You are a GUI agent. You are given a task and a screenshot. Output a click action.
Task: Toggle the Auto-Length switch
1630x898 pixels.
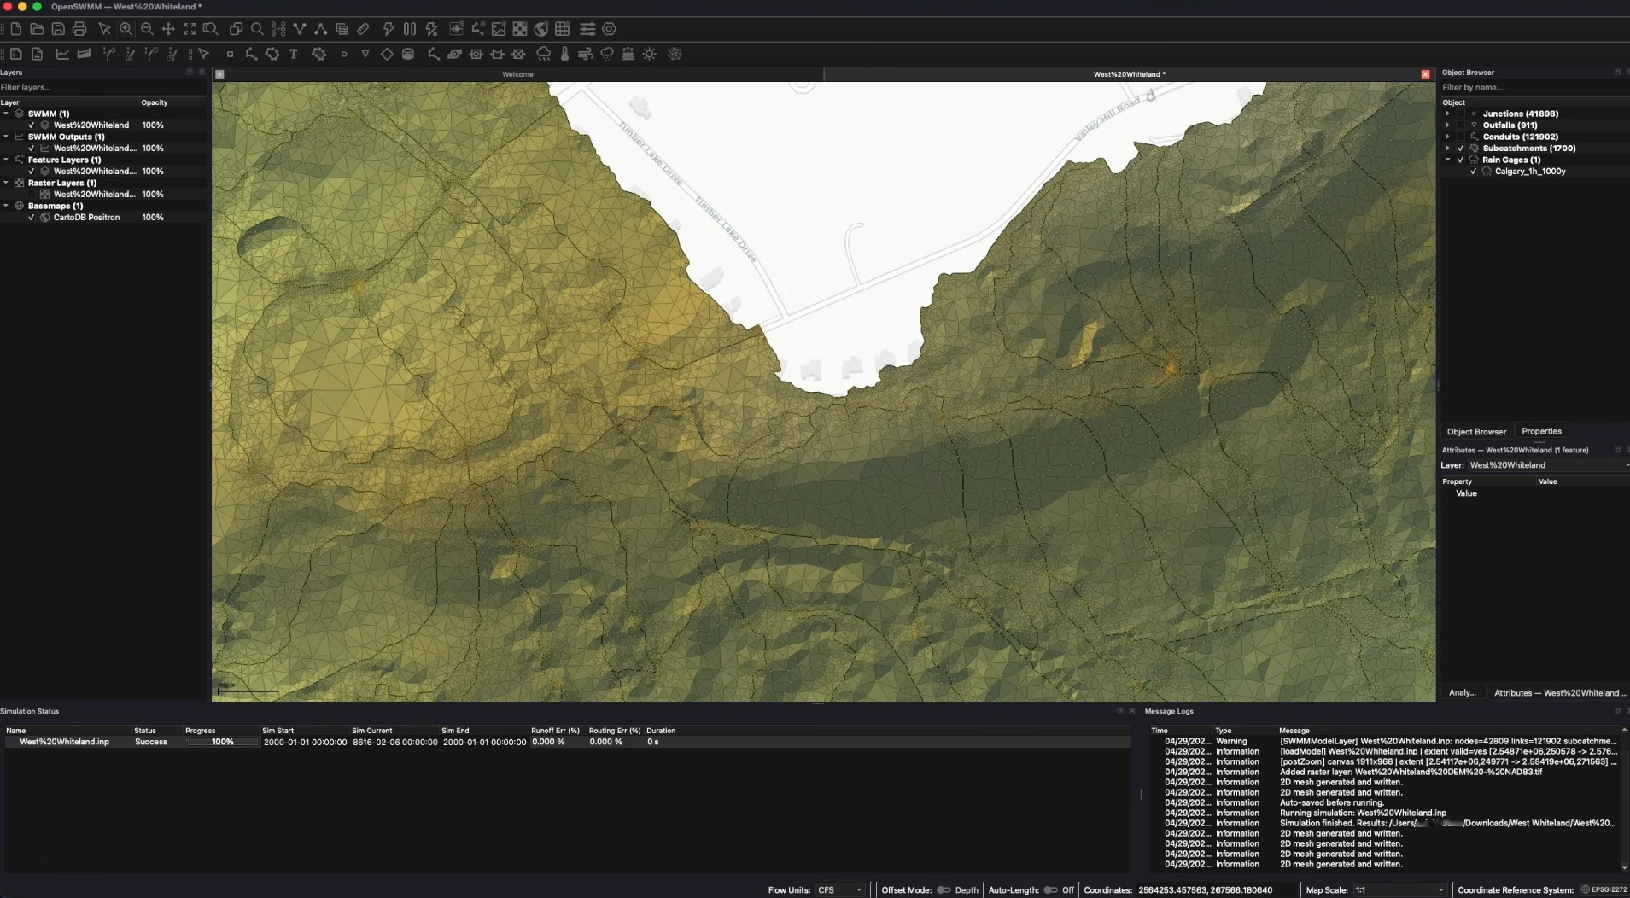point(1050,889)
